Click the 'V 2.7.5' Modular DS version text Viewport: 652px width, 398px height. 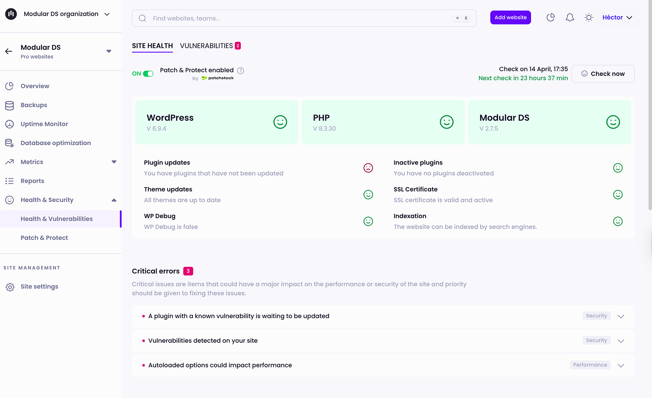[489, 129]
